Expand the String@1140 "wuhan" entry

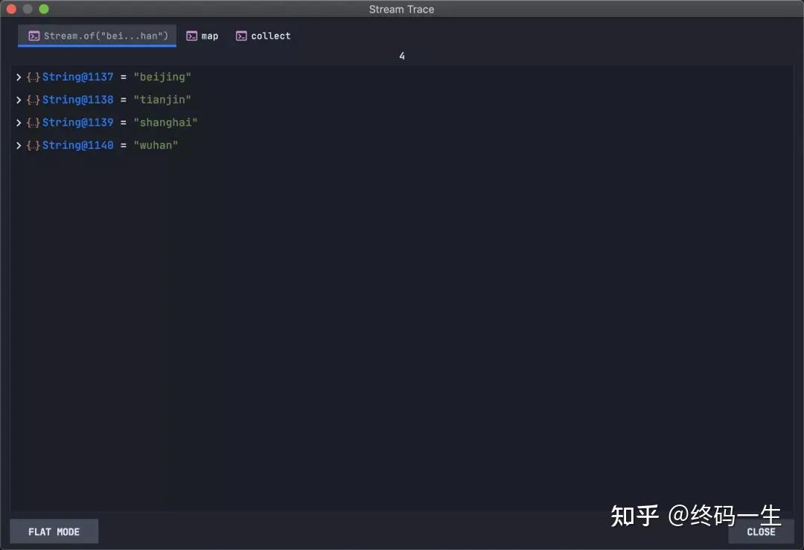[19, 145]
